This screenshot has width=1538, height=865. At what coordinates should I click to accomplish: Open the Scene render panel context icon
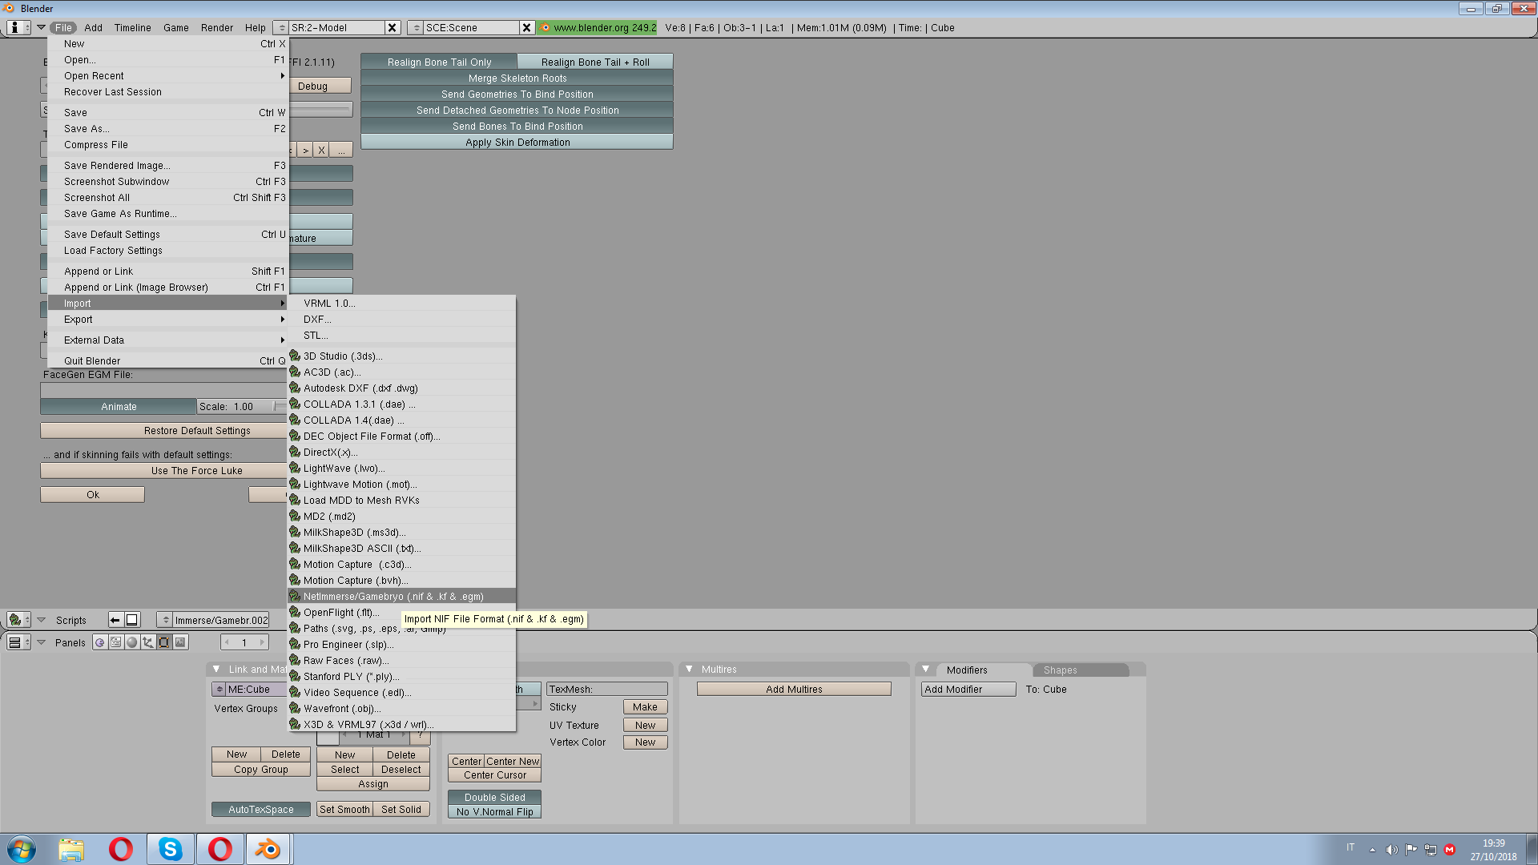(180, 642)
